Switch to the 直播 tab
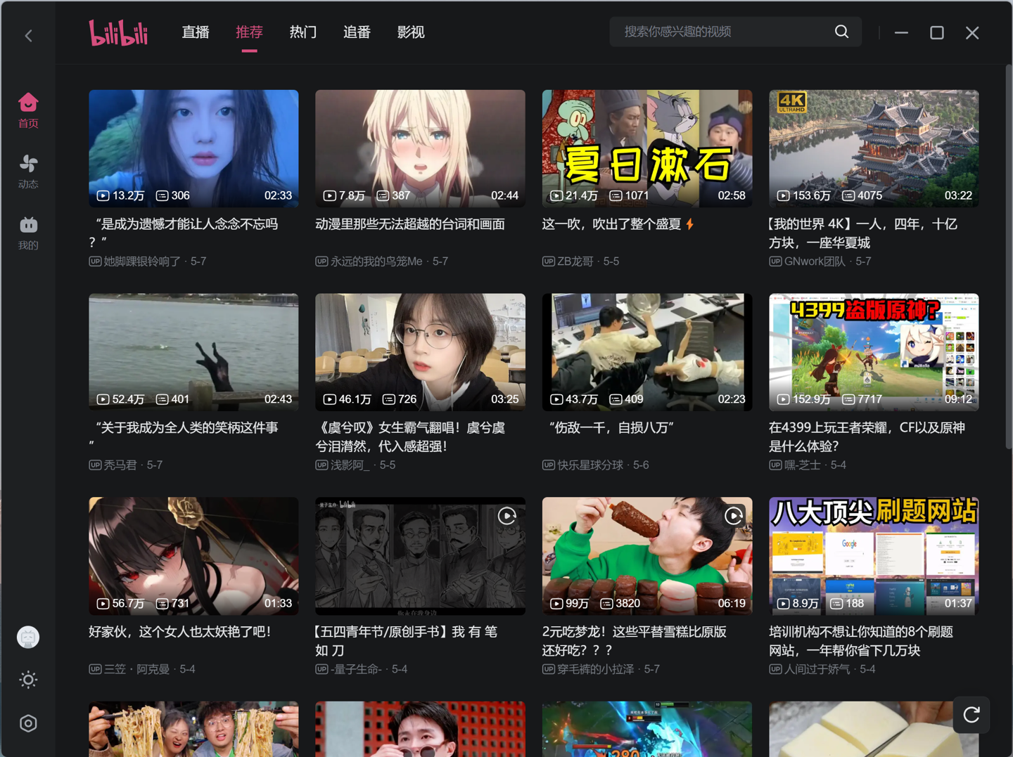1013x757 pixels. click(196, 32)
